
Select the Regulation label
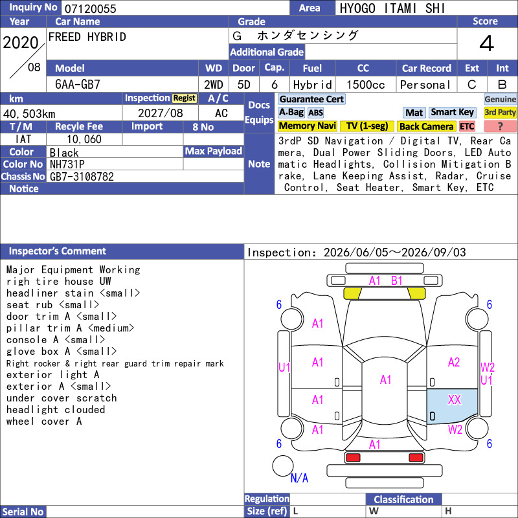click(x=267, y=499)
